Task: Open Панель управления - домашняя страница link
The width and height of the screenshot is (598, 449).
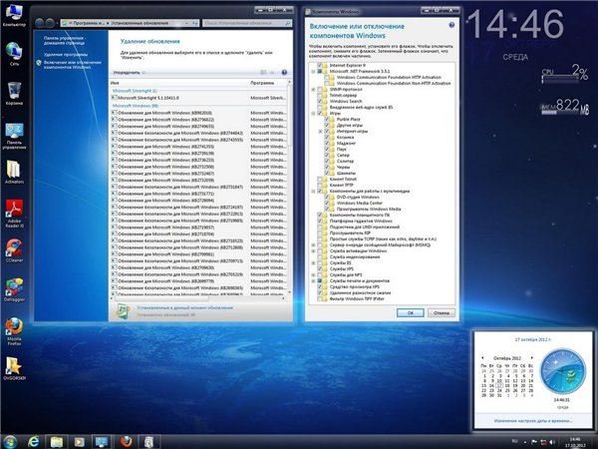Action: (64, 41)
